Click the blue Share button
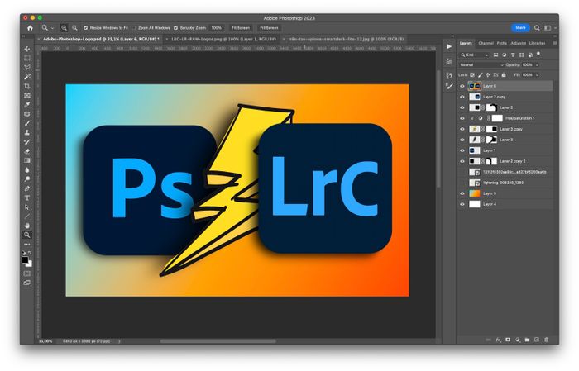 (520, 27)
